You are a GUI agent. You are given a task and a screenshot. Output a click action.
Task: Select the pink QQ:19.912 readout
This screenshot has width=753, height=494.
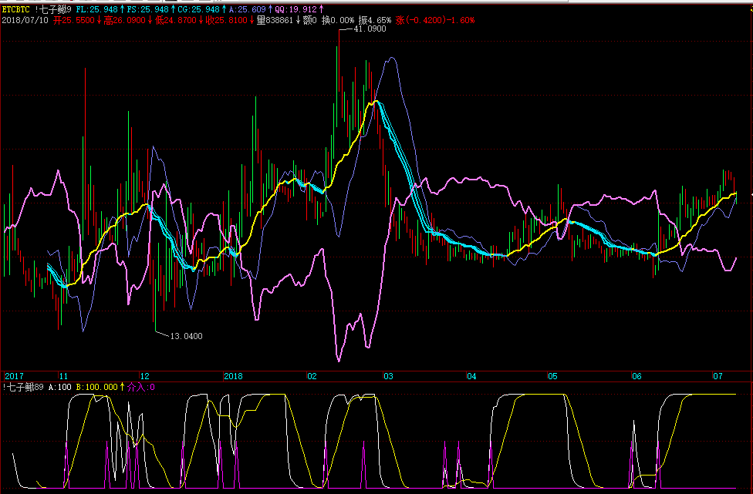[296, 9]
